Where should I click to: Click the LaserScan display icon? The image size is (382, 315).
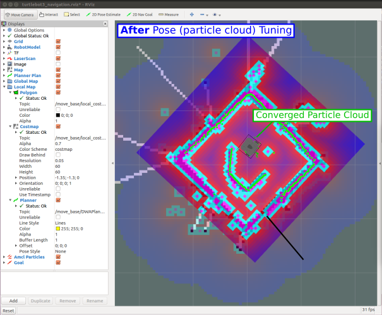9,58
